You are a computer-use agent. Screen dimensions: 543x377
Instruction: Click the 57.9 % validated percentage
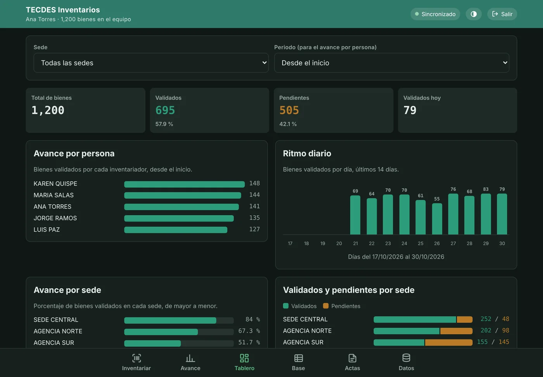pos(164,124)
